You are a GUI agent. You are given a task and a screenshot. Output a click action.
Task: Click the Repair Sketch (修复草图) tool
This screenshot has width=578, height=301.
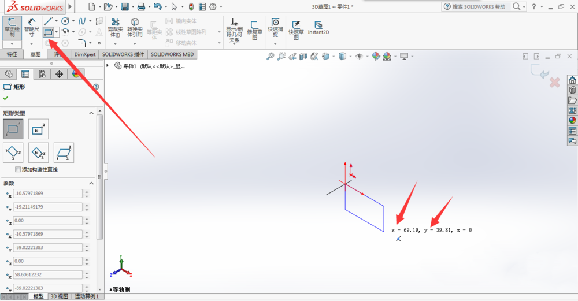point(254,30)
